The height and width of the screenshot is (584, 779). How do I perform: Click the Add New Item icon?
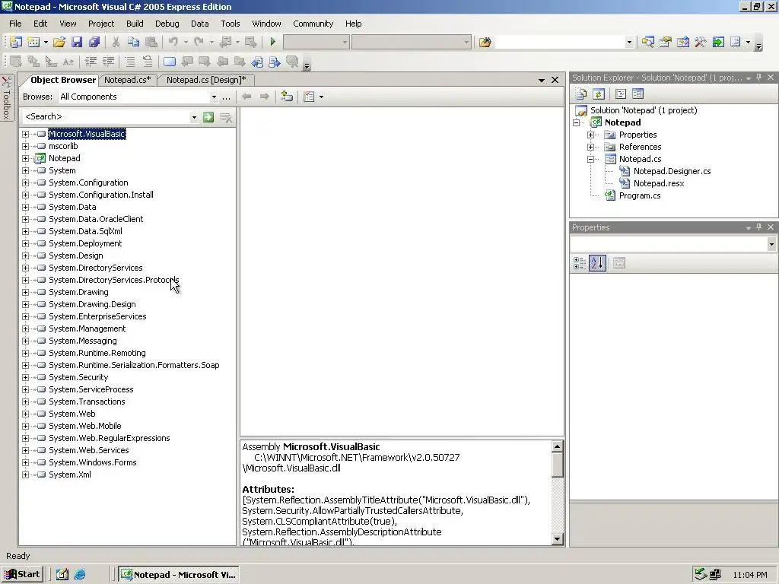tap(33, 43)
